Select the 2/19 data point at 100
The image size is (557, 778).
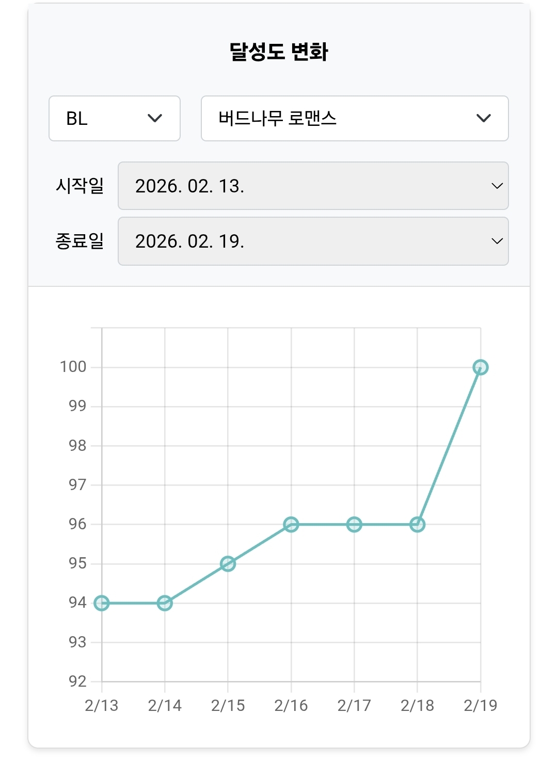coord(480,367)
